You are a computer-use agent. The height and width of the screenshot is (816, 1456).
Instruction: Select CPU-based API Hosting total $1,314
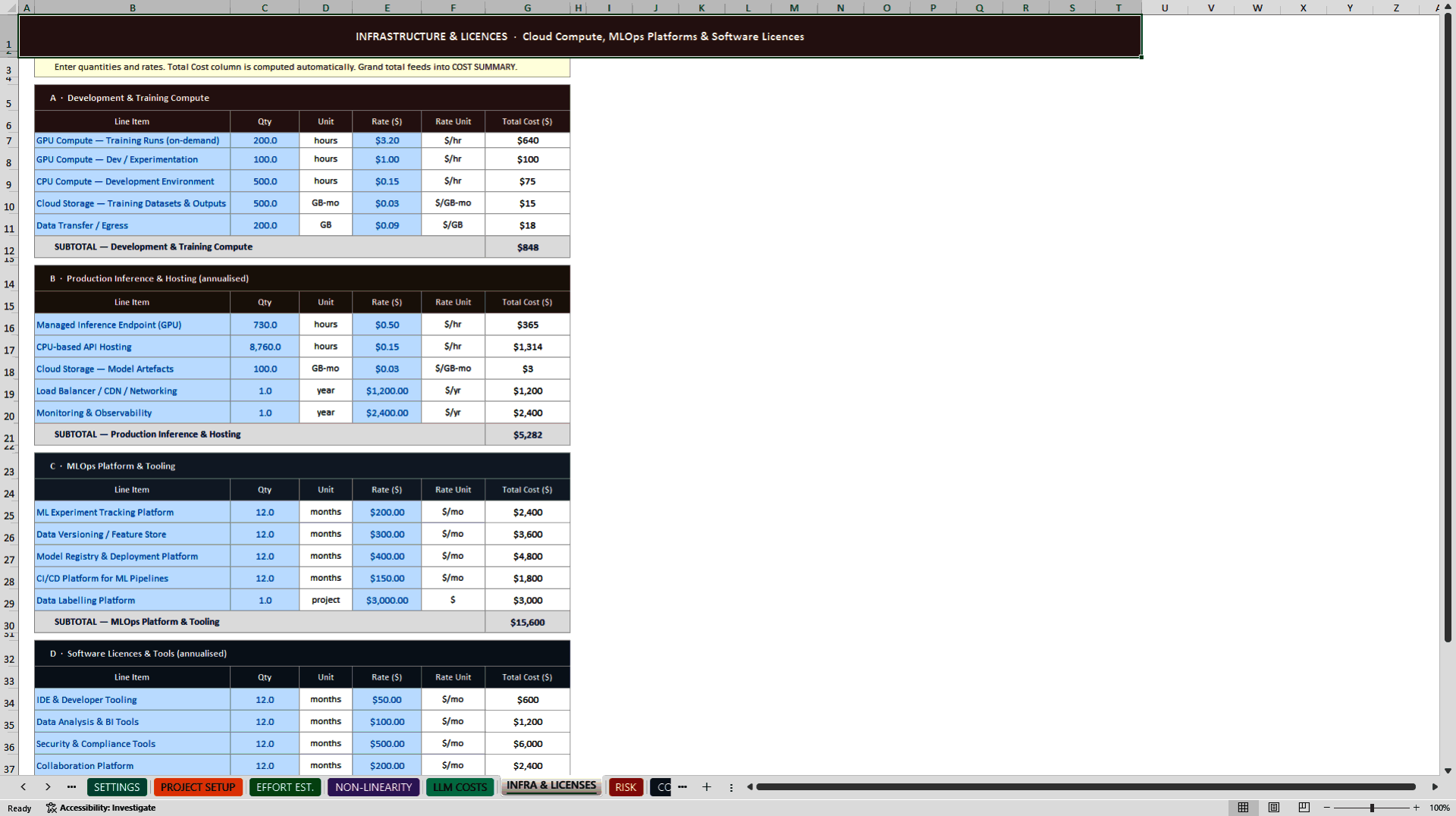[x=527, y=347]
